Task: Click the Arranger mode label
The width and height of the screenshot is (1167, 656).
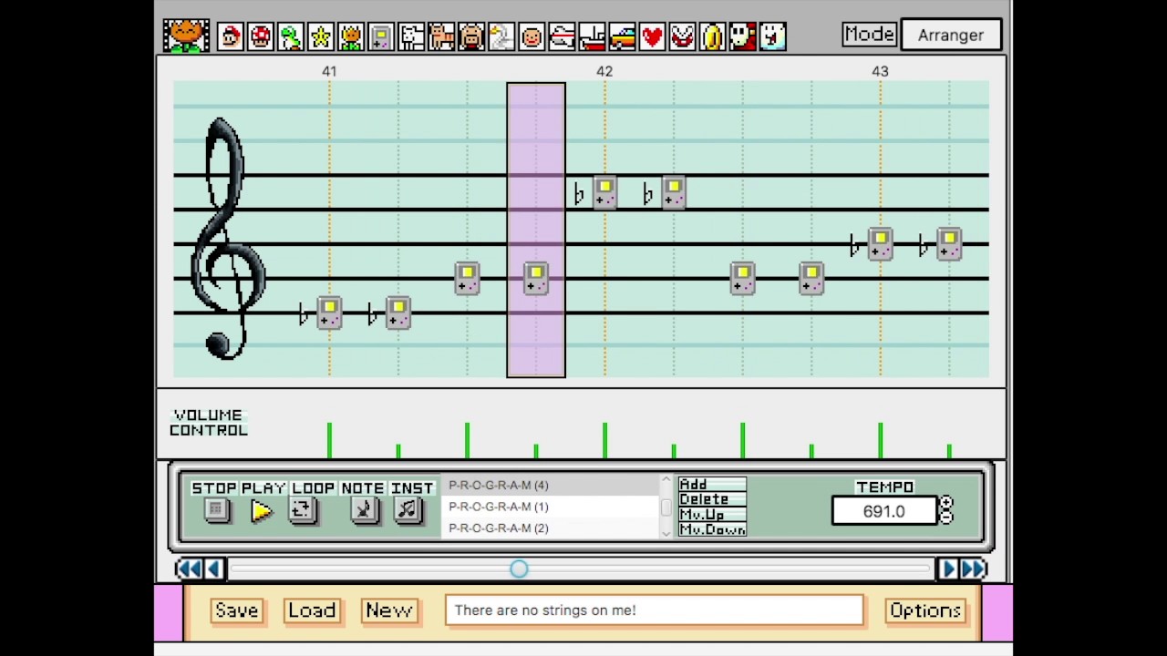Action: [951, 35]
